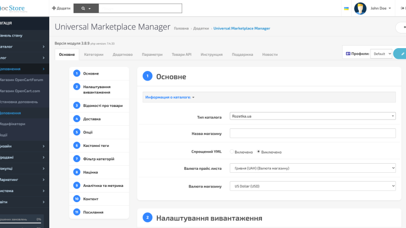The height and width of the screenshot is (228, 406).
Task: Click the logout icon at top right
Action: (x=403, y=8)
